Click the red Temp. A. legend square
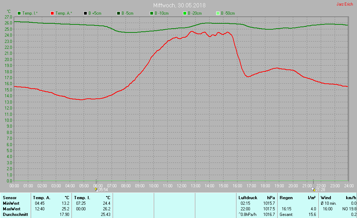The height and width of the screenshot is (218, 357). [x=53, y=13]
